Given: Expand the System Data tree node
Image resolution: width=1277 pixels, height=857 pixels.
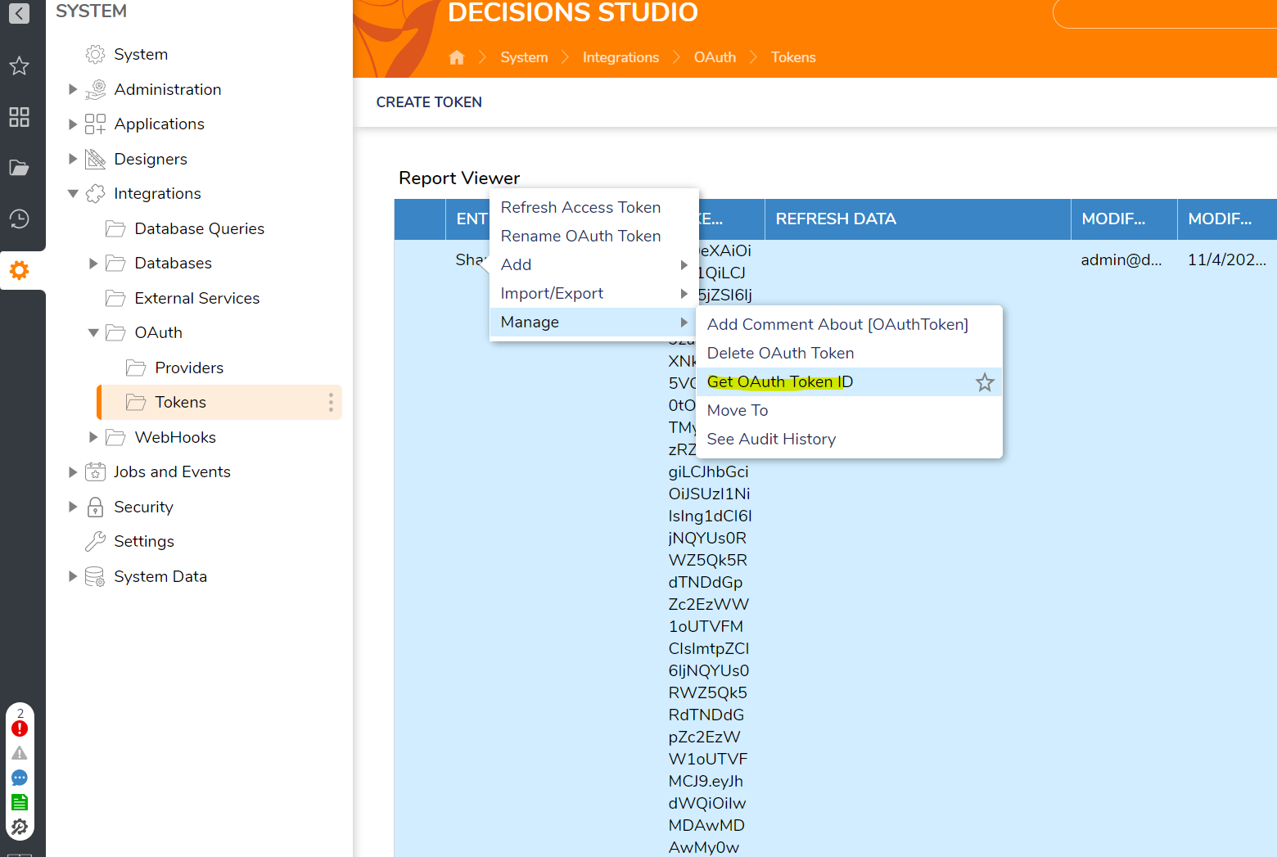Looking at the screenshot, I should point(73,576).
